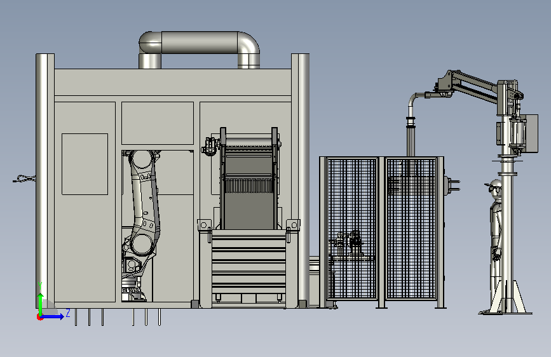
Task: Select the industrial robot arm in the enclosure
Action: click(x=141, y=225)
